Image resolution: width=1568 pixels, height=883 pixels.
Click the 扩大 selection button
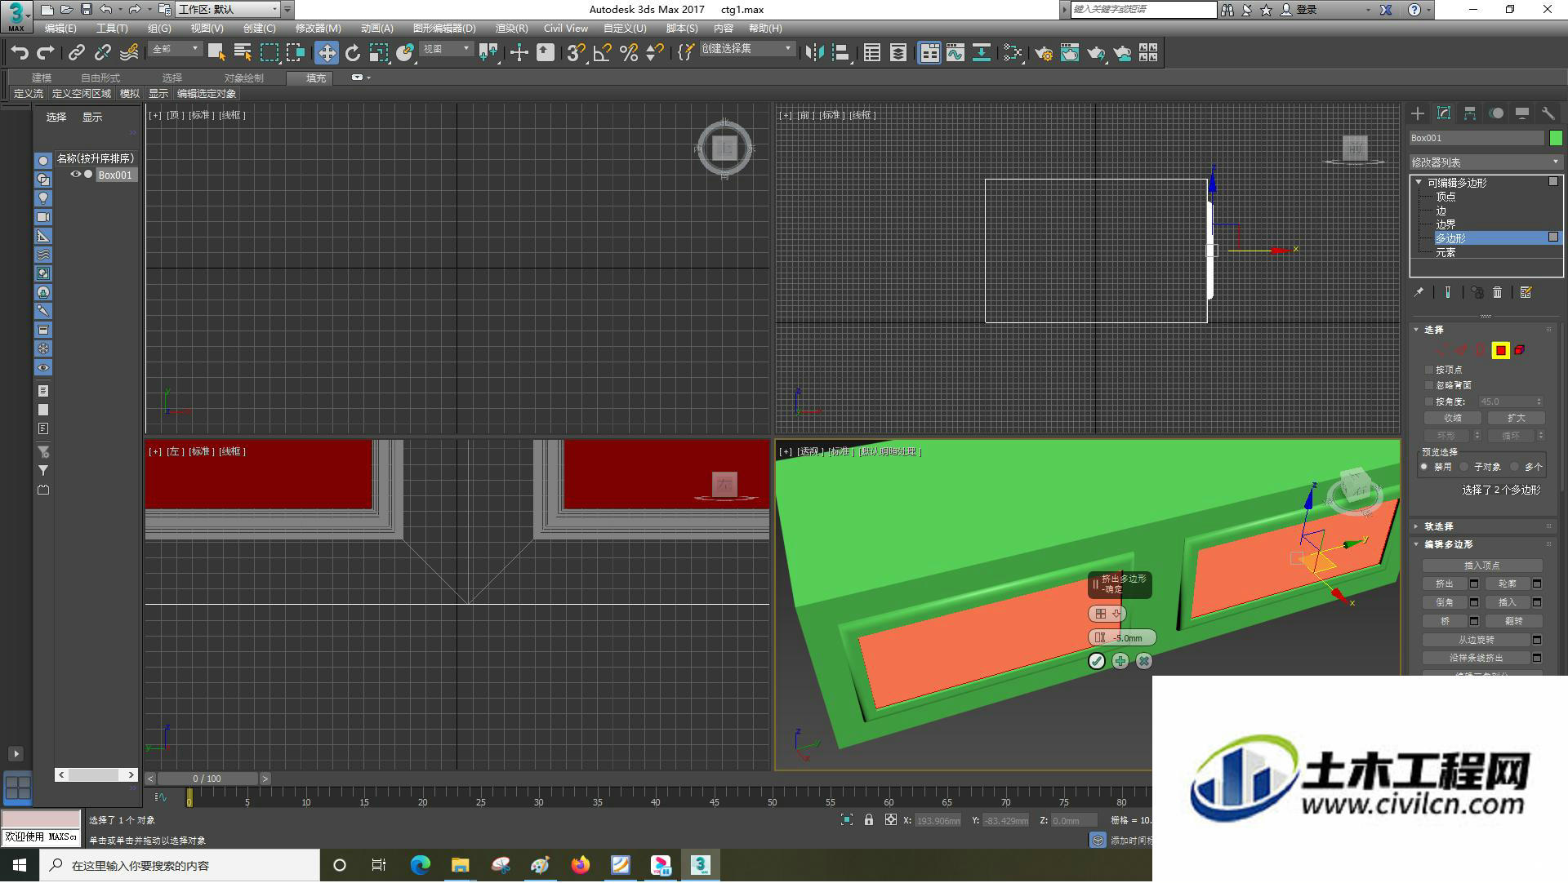coord(1516,418)
